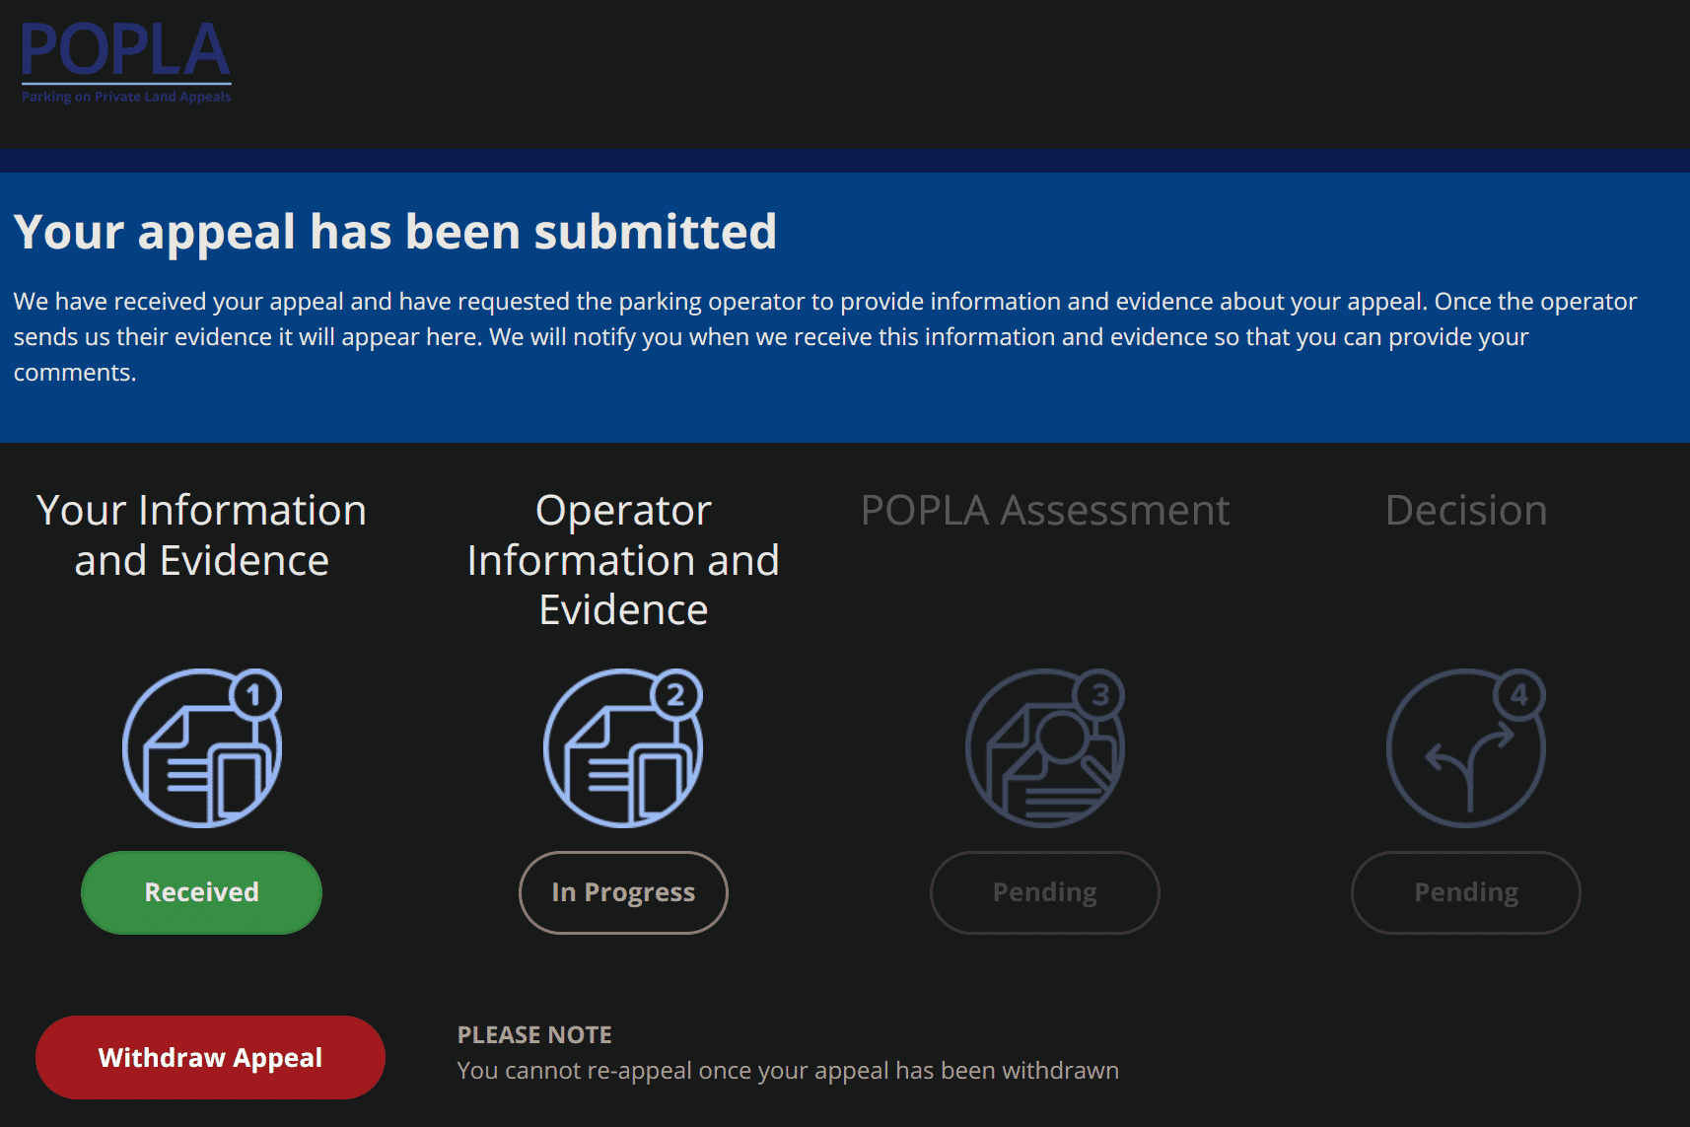The image size is (1690, 1127).
Task: Click the step number 4 badge
Action: point(1519,695)
